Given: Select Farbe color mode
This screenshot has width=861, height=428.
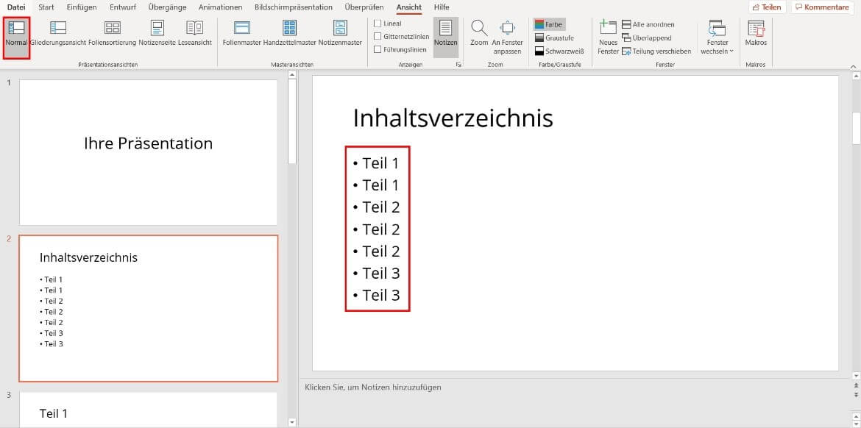Looking at the screenshot, I should click(x=549, y=25).
